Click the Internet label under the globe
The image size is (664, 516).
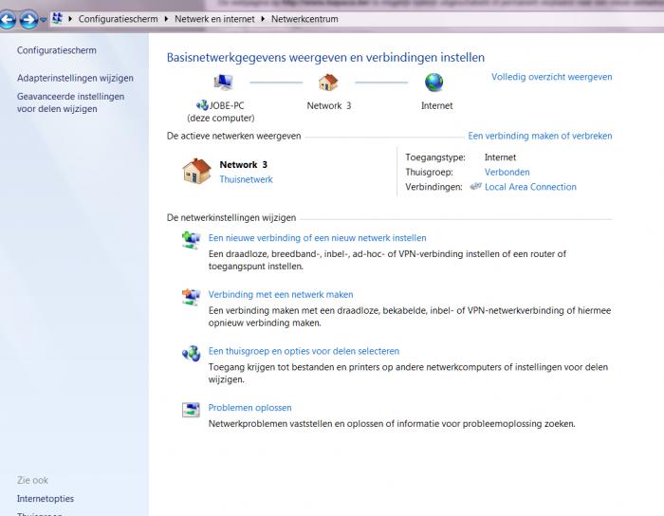[x=436, y=106]
